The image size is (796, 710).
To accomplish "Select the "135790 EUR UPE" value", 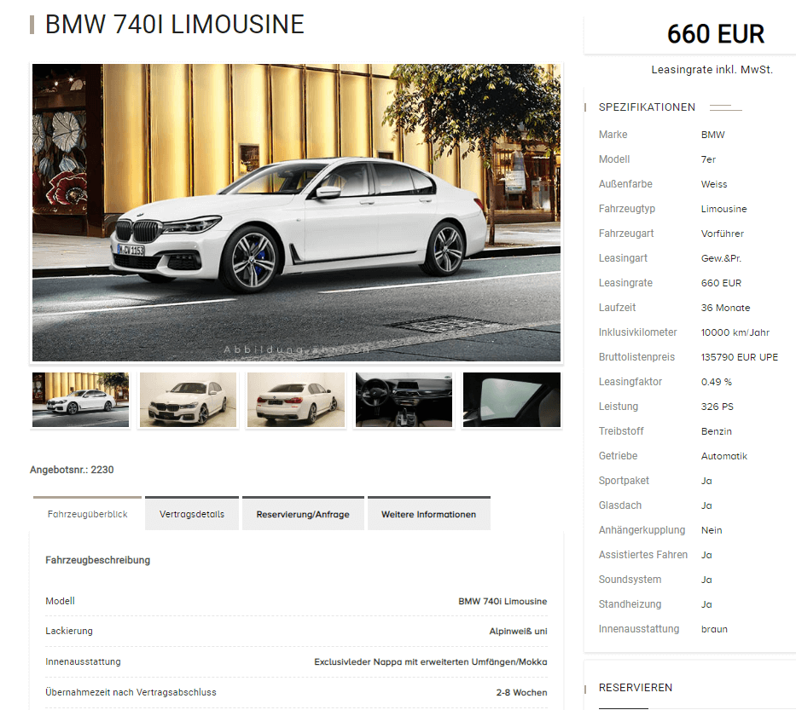I will coord(740,357).
